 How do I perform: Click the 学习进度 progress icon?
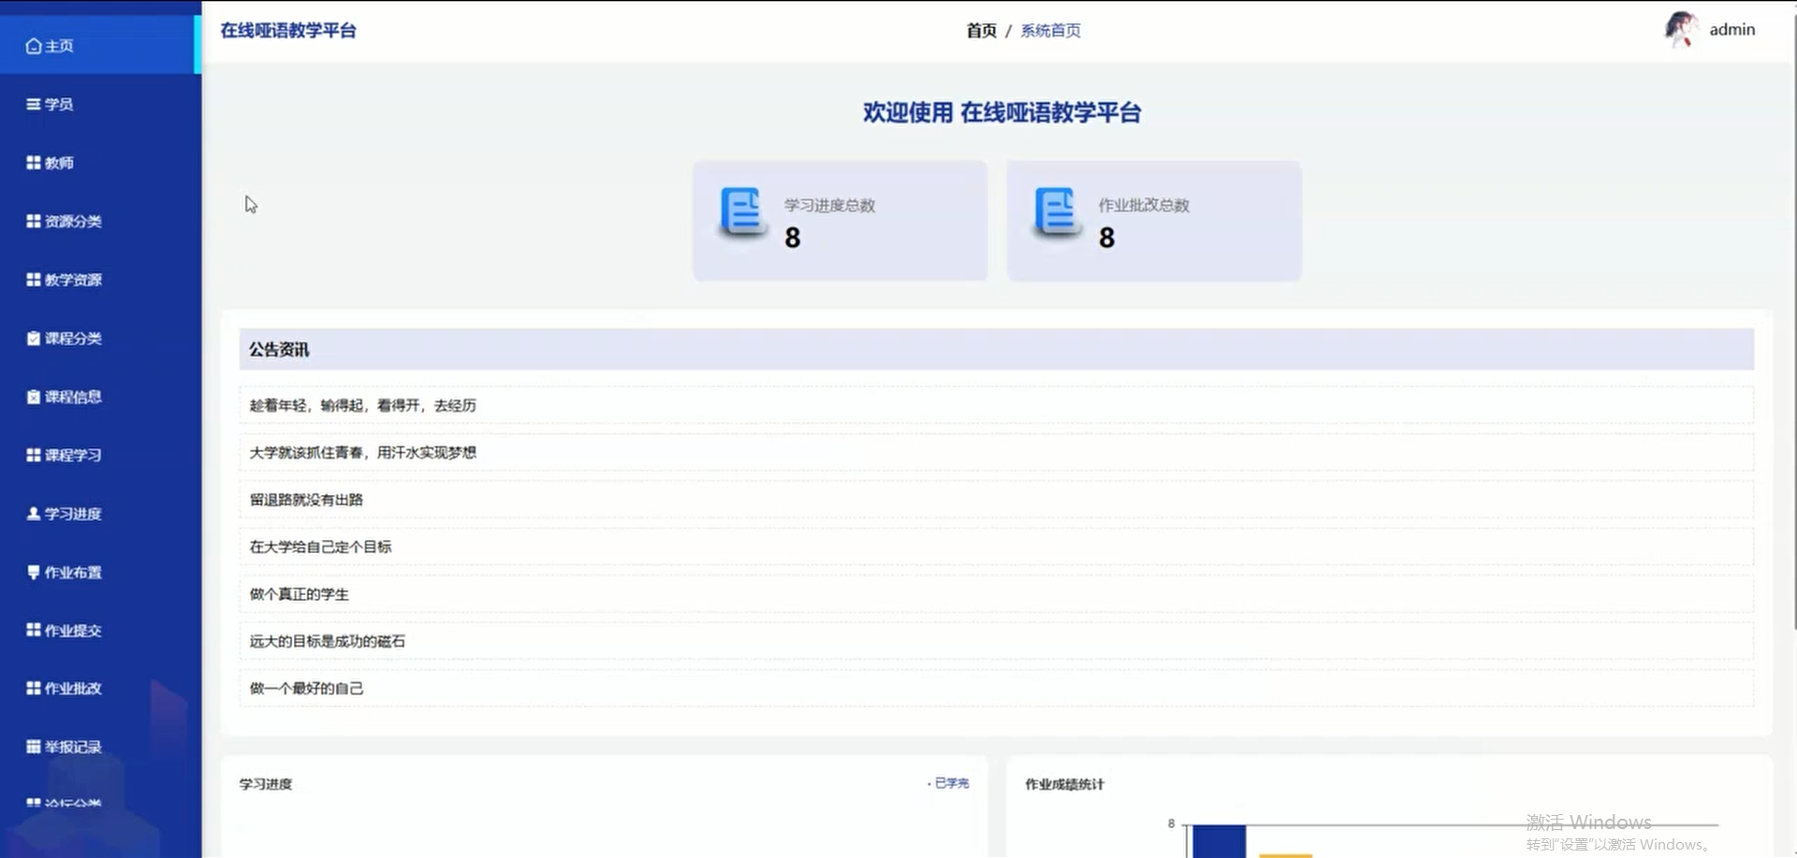point(33,513)
